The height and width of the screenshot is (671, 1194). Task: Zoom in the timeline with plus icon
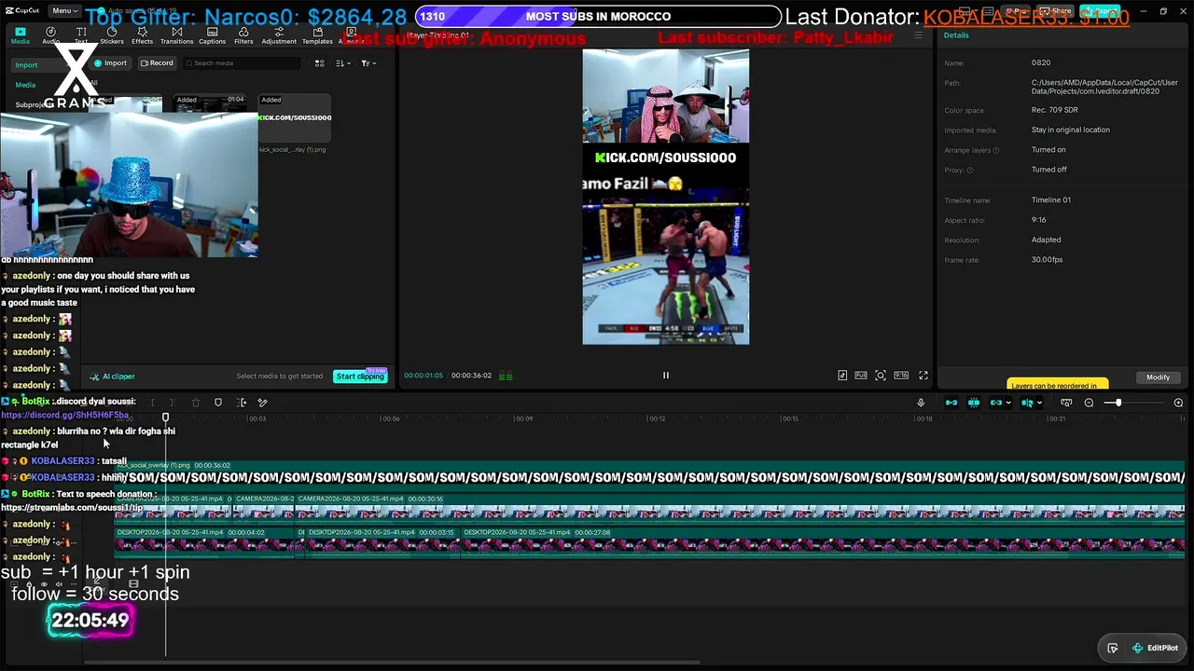[x=1178, y=403]
